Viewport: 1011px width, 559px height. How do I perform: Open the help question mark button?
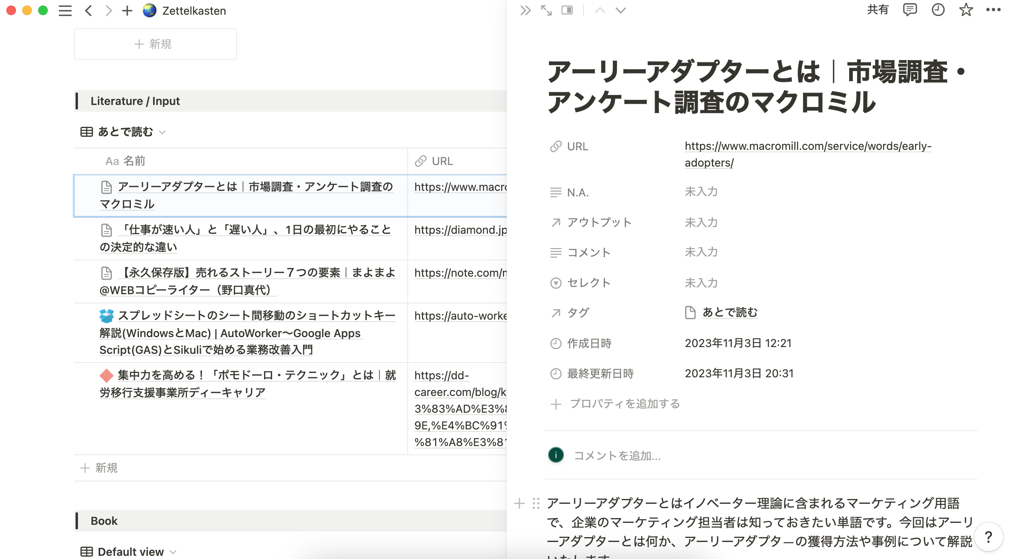pyautogui.click(x=988, y=537)
